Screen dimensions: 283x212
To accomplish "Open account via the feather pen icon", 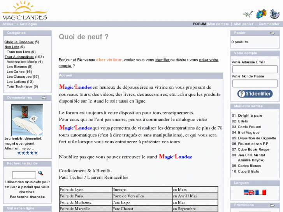I will [x=248, y=14].
